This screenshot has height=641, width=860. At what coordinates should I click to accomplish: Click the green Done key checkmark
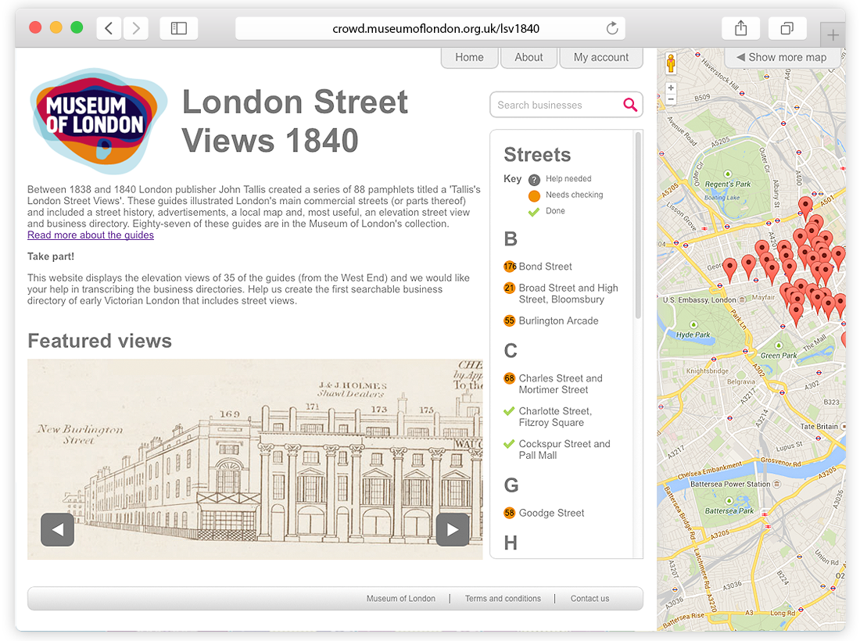pos(534,211)
